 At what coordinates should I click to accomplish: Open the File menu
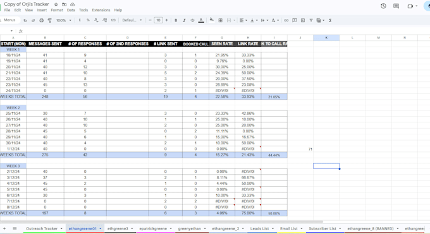coord(8,10)
